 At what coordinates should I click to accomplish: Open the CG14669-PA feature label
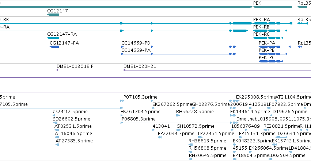(136, 50)
